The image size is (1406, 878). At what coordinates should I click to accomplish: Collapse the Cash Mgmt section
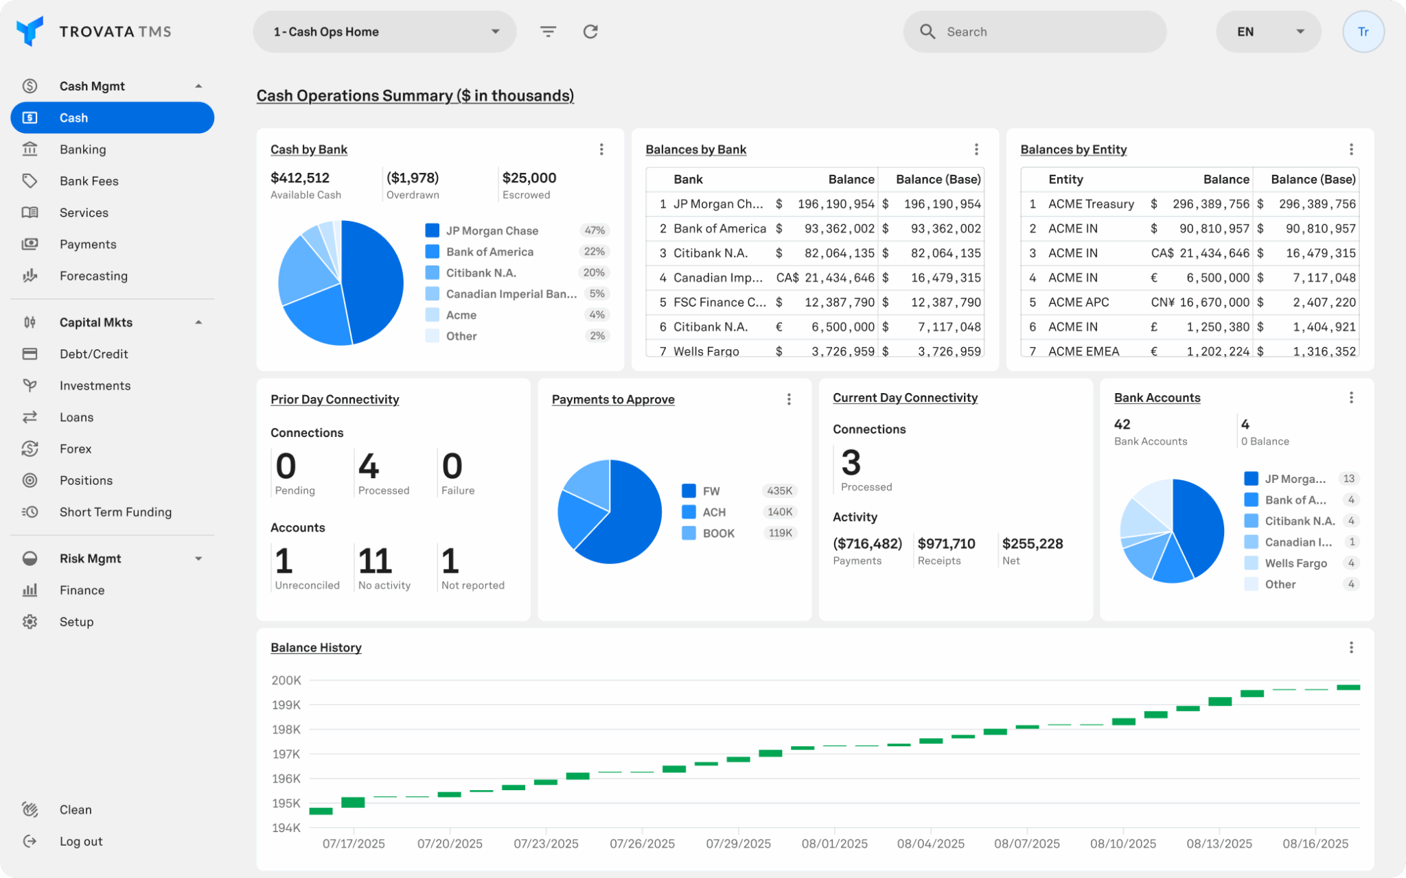point(198,86)
